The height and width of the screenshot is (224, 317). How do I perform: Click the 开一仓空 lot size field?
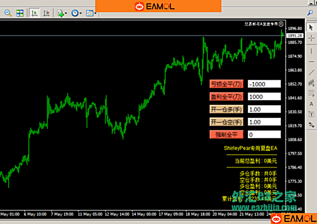pyautogui.click(x=264, y=122)
